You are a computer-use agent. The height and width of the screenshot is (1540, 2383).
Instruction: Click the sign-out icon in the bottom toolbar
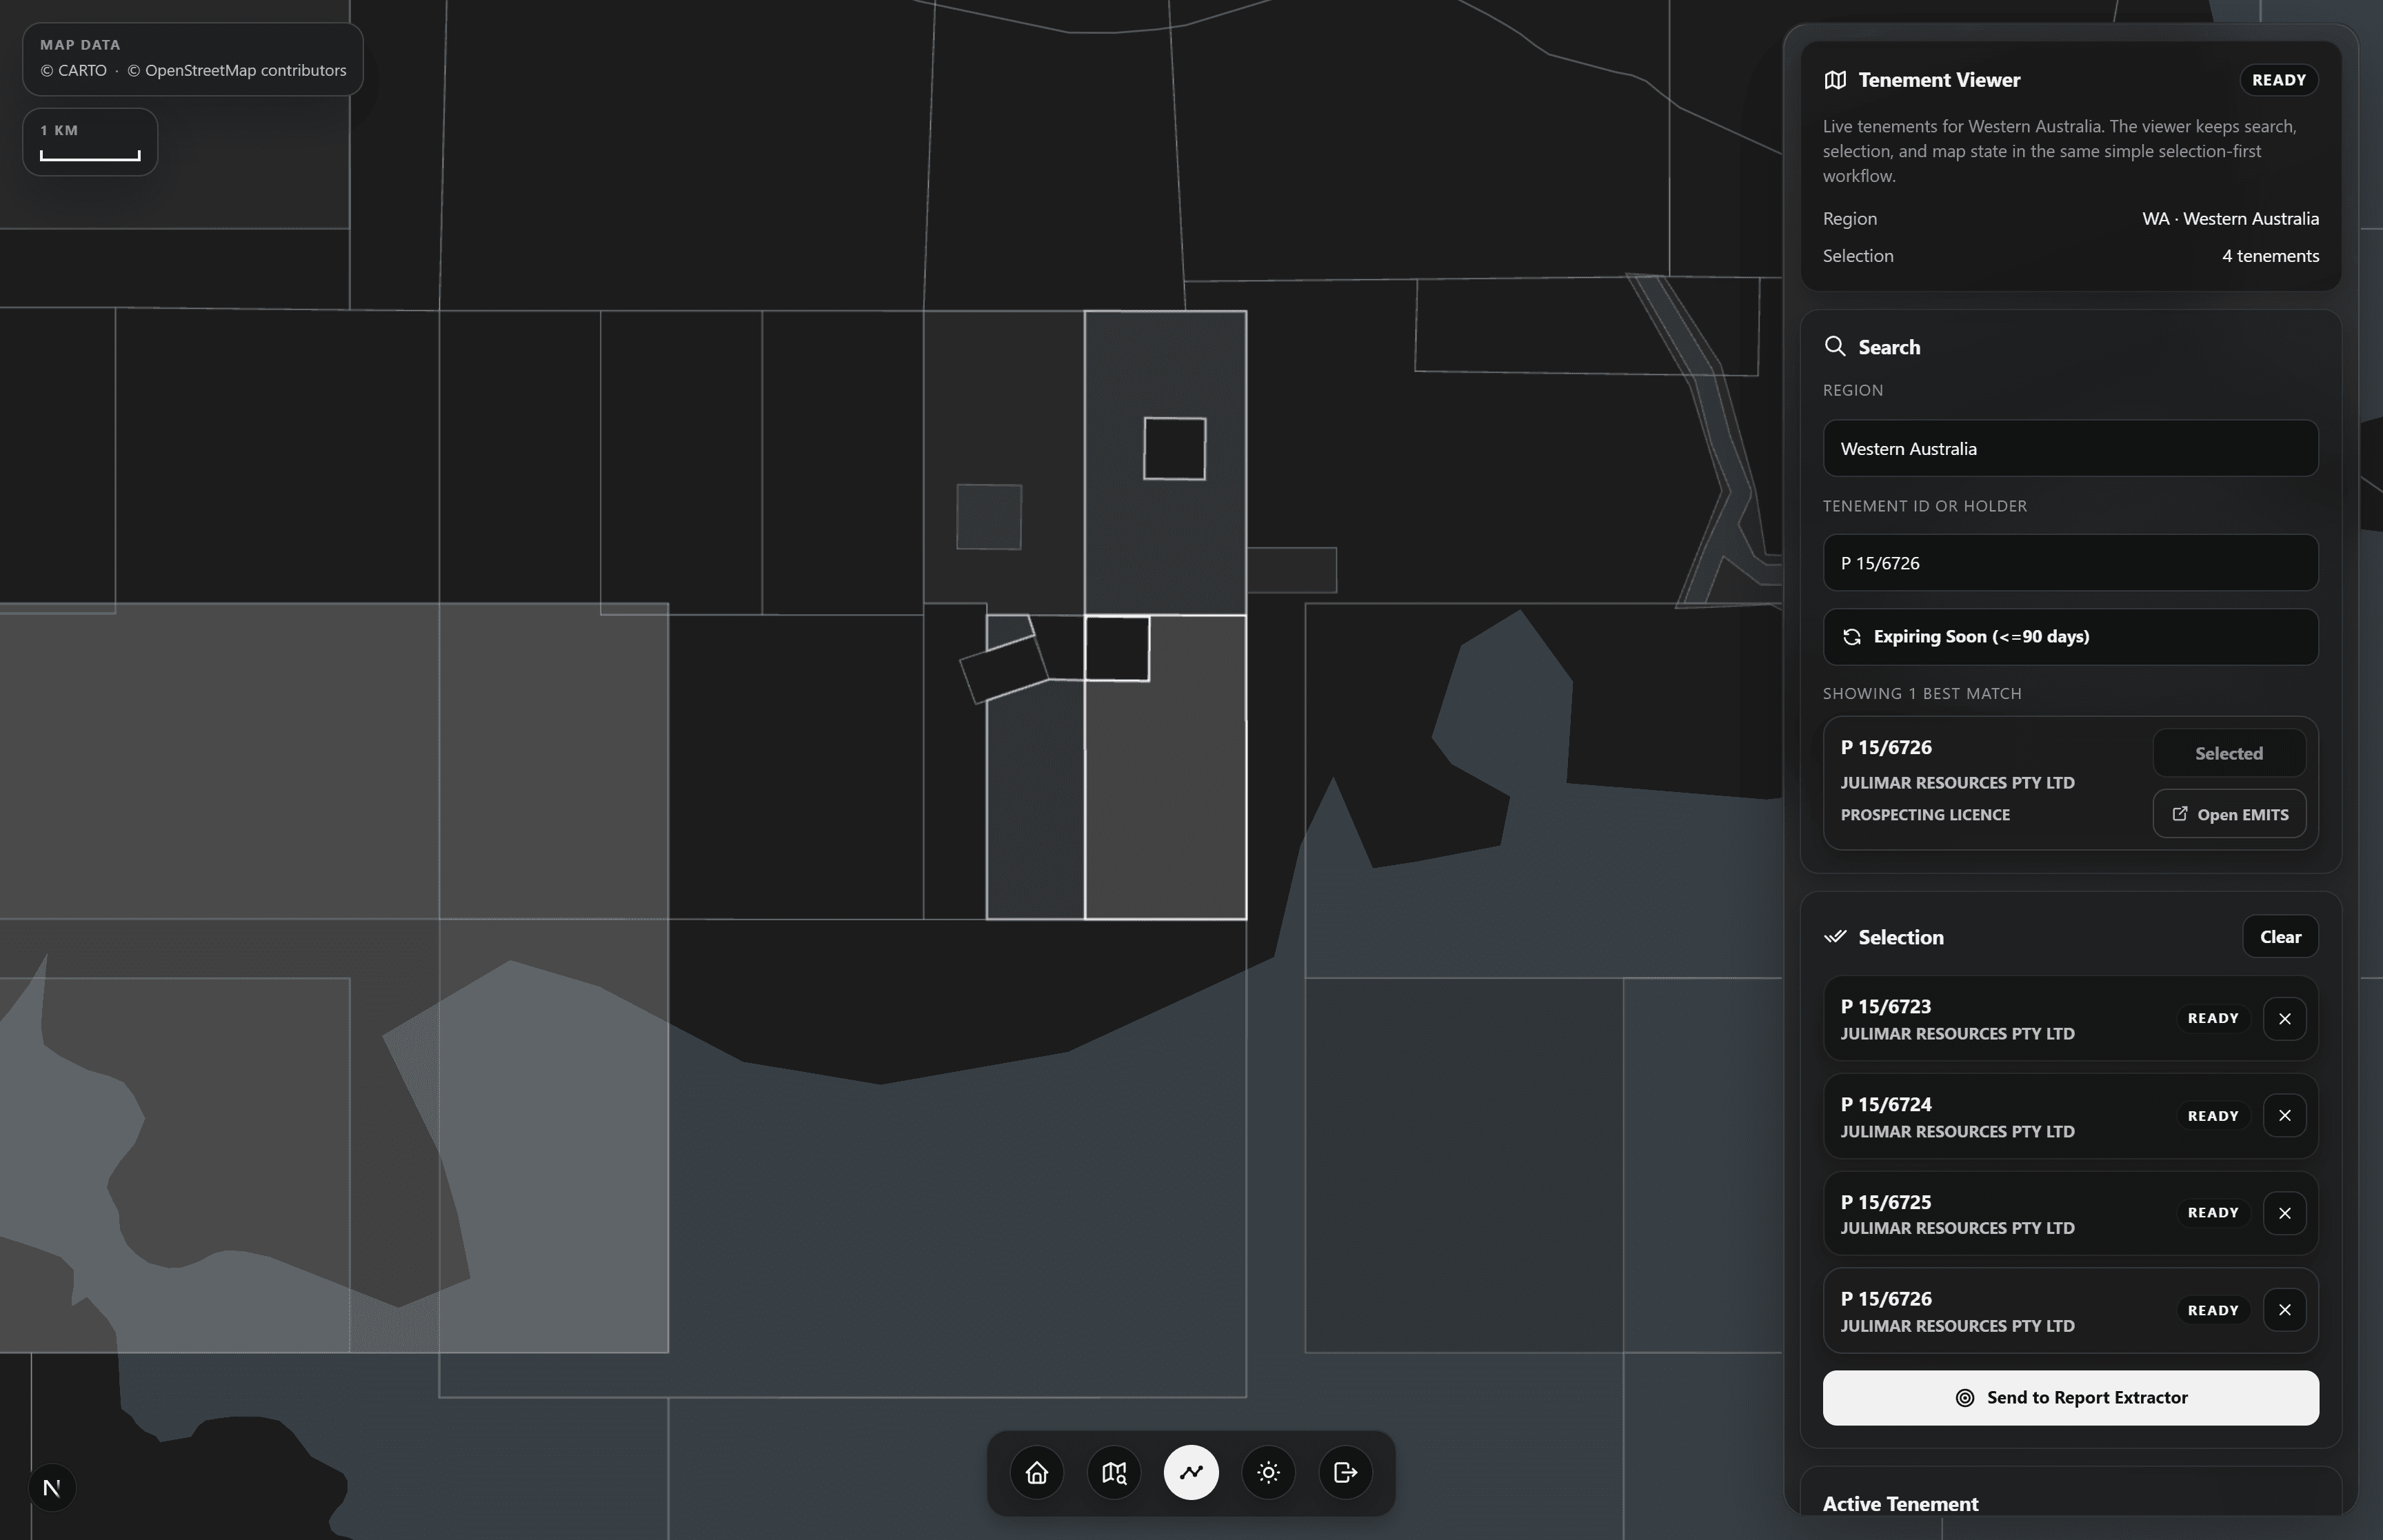[1345, 1471]
